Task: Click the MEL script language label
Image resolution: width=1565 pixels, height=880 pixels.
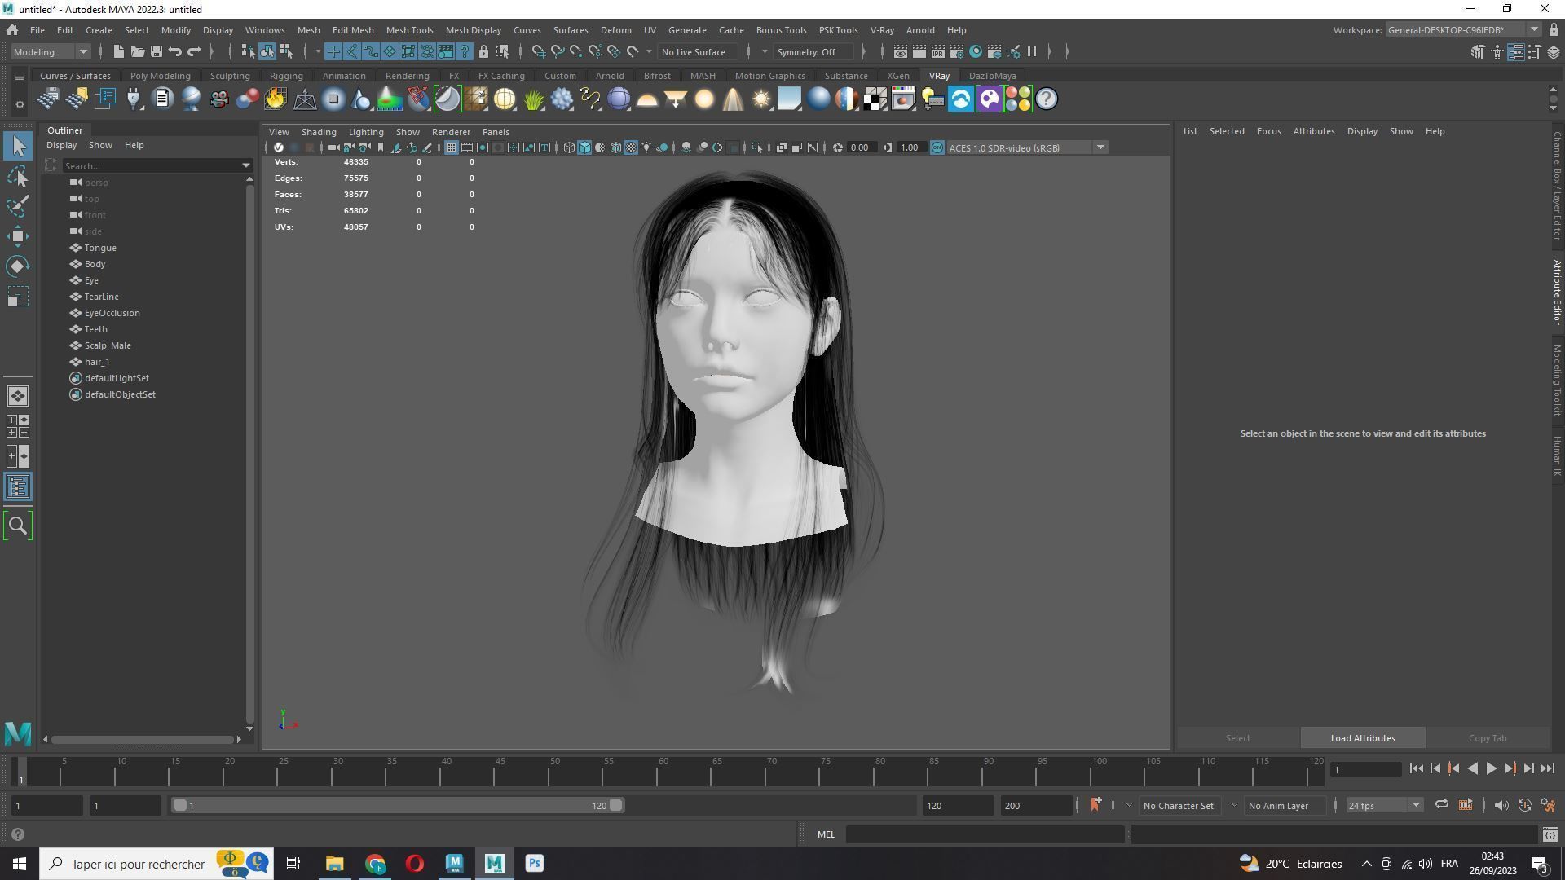Action: [x=826, y=834]
